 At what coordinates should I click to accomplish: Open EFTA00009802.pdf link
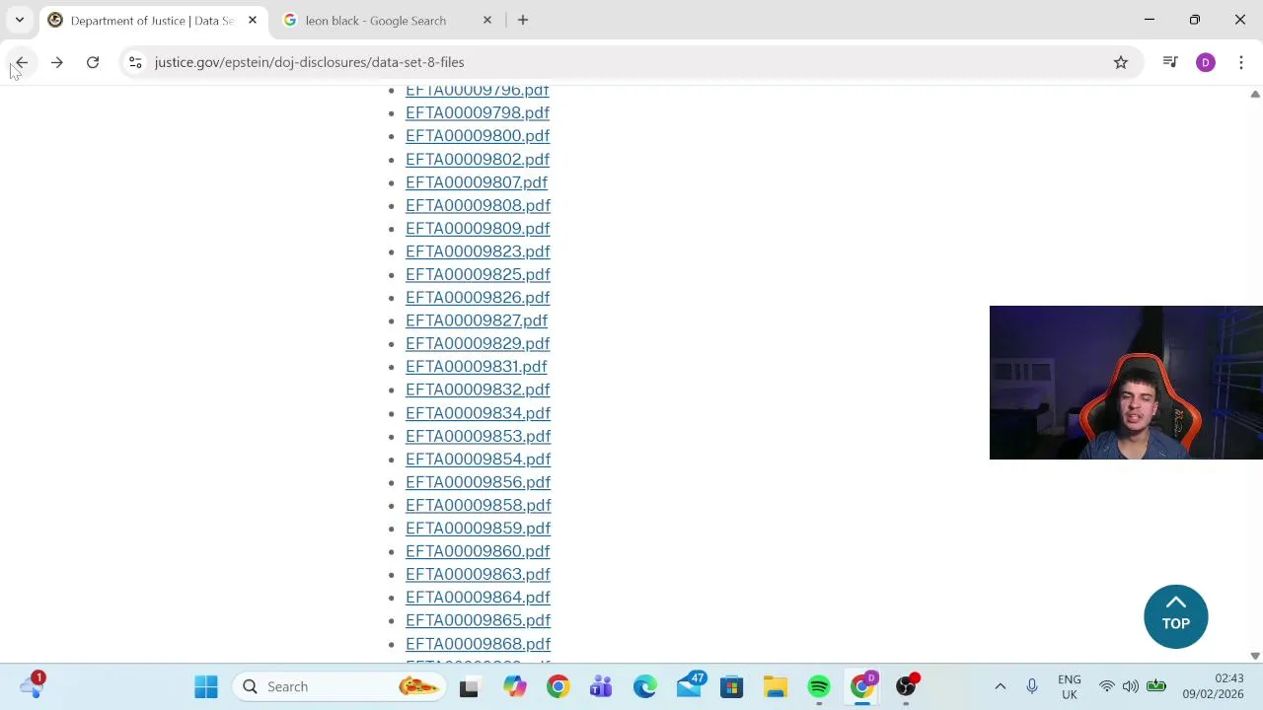tap(478, 159)
